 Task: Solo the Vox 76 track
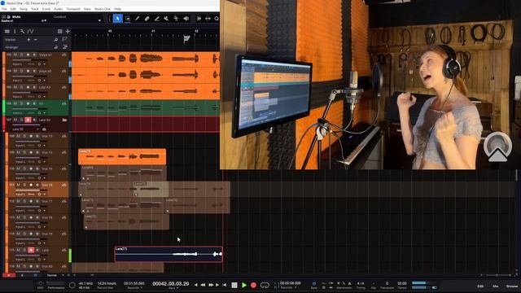tap(24, 185)
